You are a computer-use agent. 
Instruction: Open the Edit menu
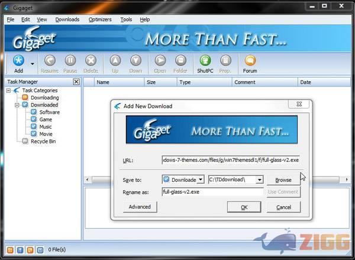pos(25,20)
